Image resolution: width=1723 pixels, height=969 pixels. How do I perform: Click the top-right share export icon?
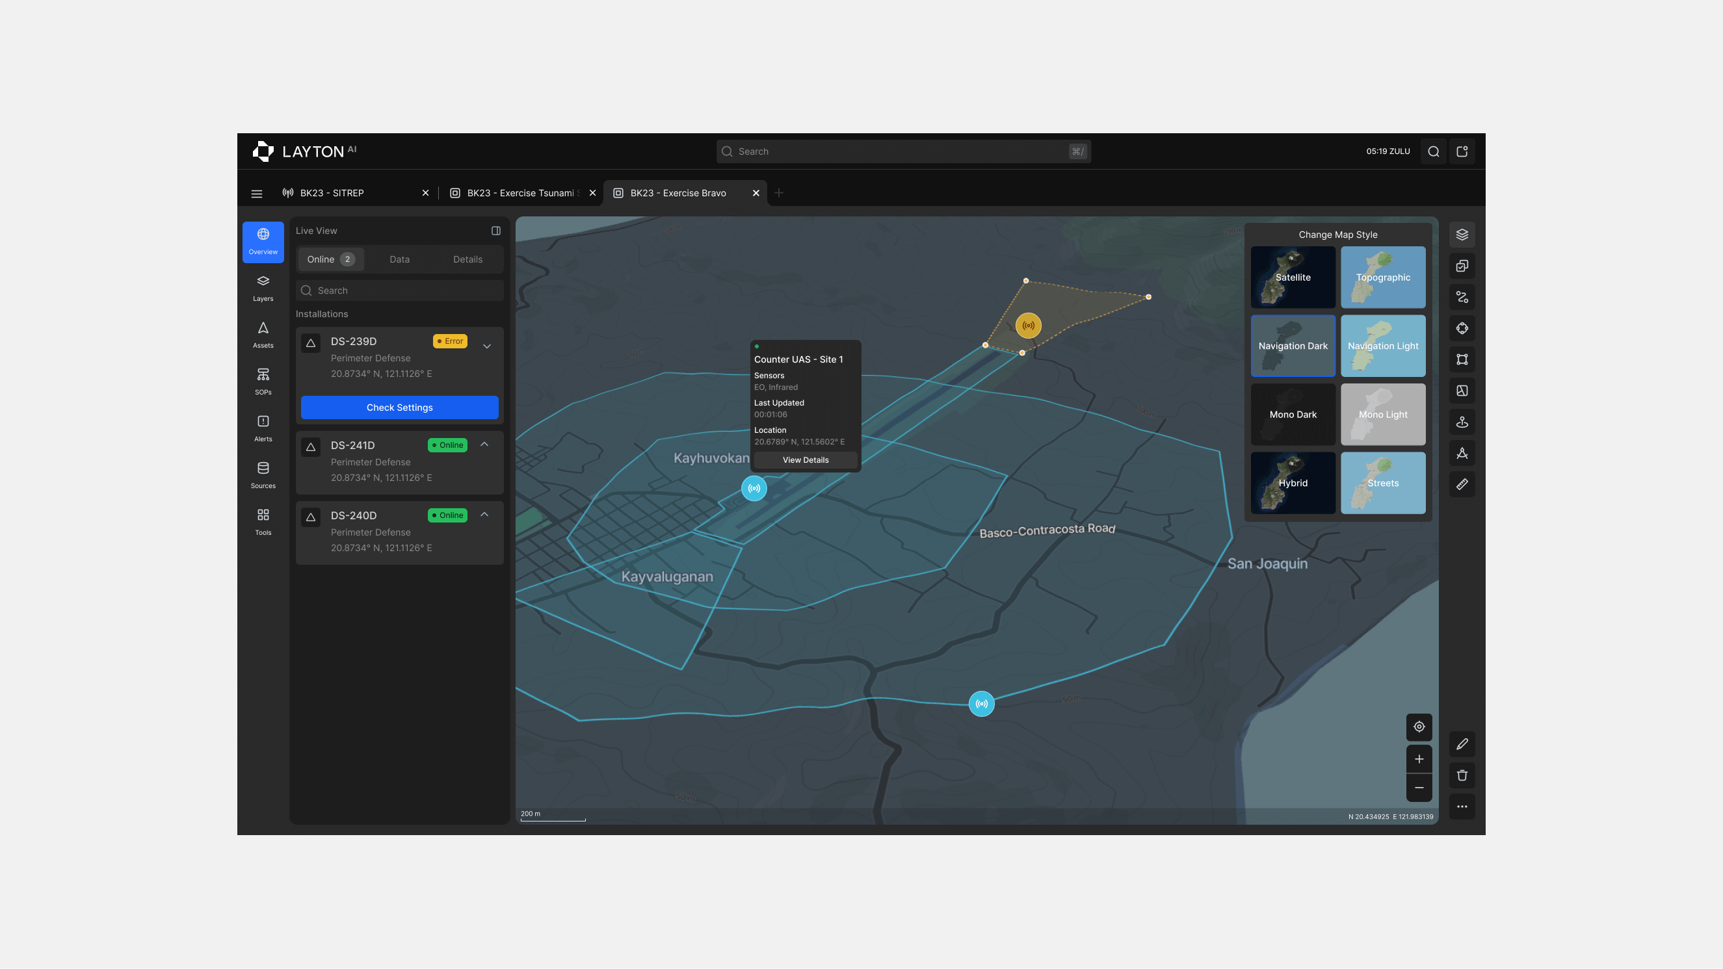point(1462,152)
